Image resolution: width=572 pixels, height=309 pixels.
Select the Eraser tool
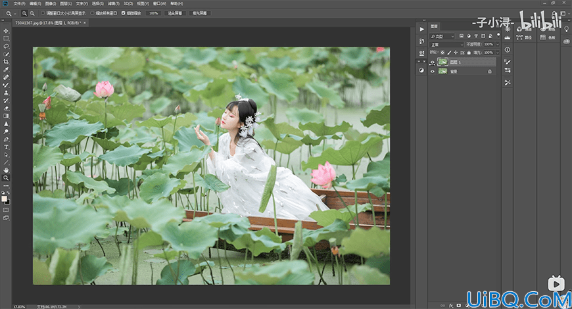click(x=6, y=108)
